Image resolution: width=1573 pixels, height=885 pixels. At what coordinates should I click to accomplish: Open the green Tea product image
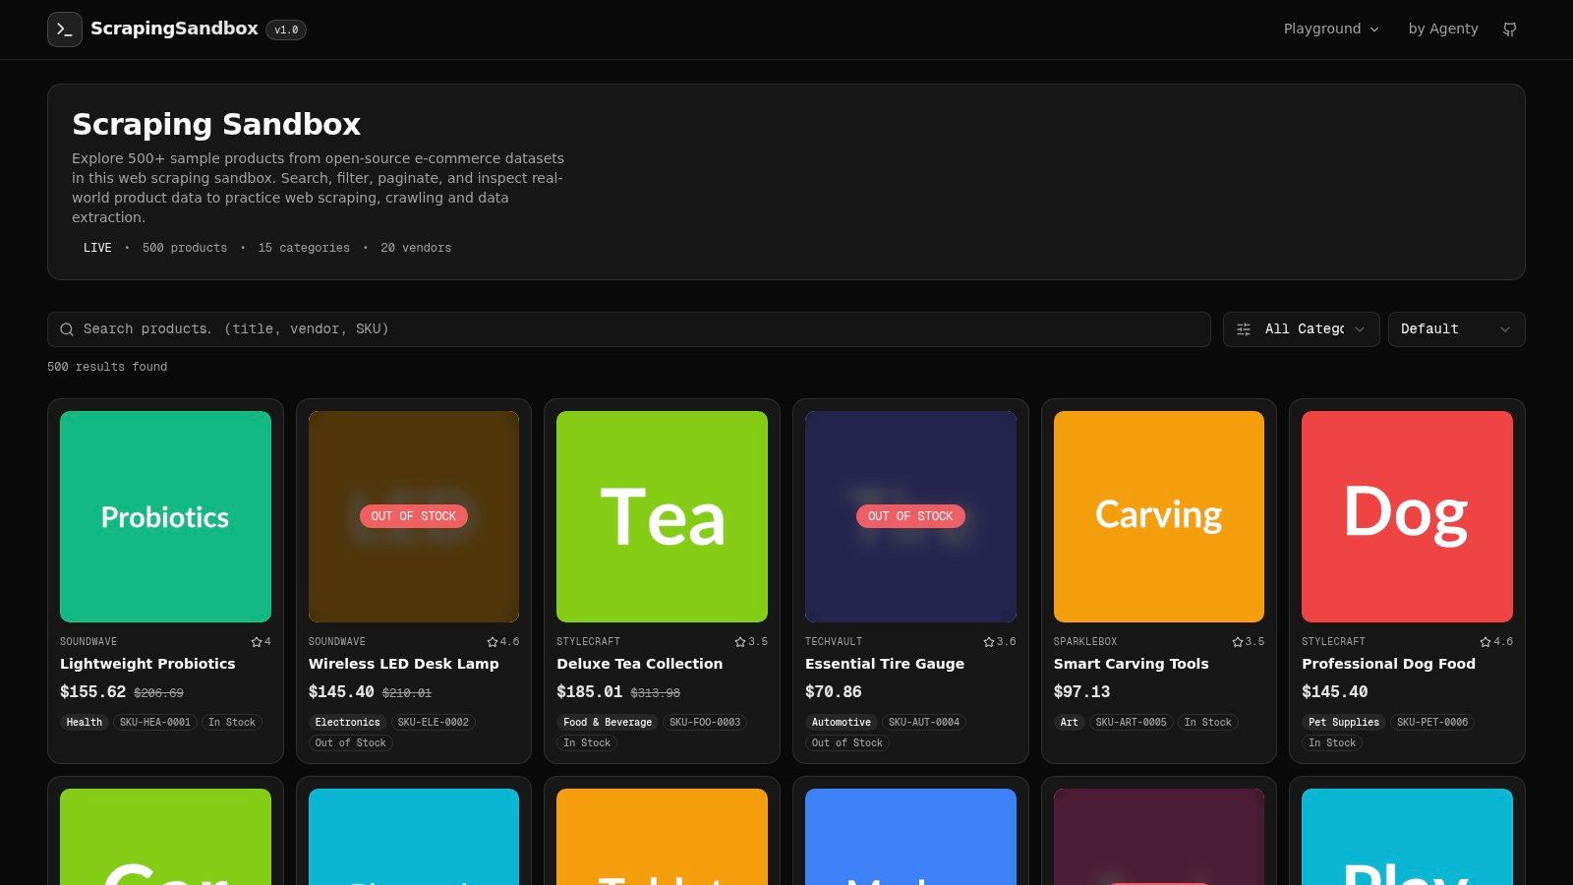click(662, 516)
